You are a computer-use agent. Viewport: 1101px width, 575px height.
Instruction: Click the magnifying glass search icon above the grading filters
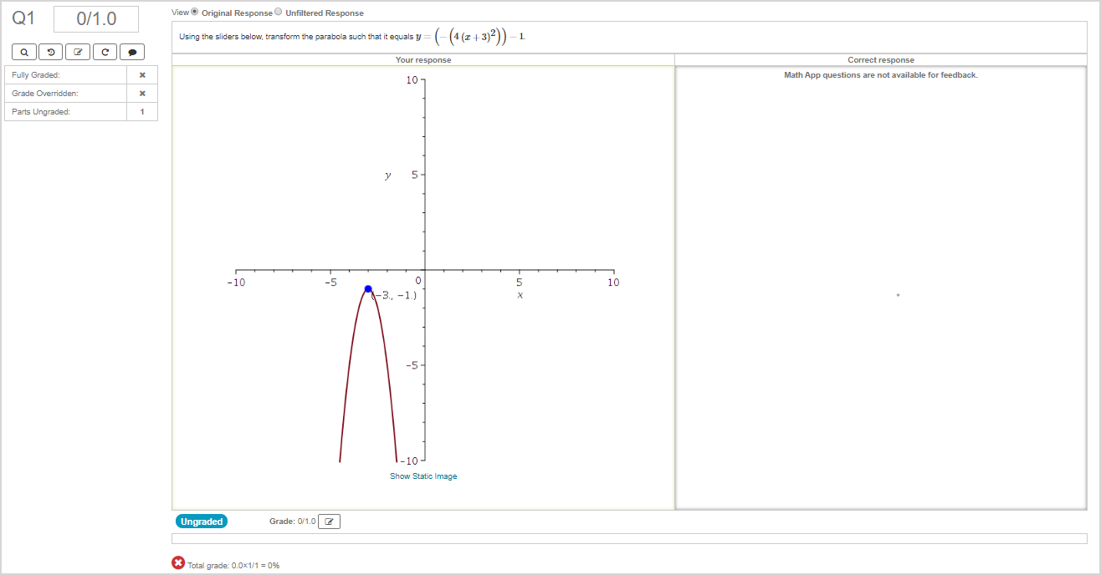[23, 52]
